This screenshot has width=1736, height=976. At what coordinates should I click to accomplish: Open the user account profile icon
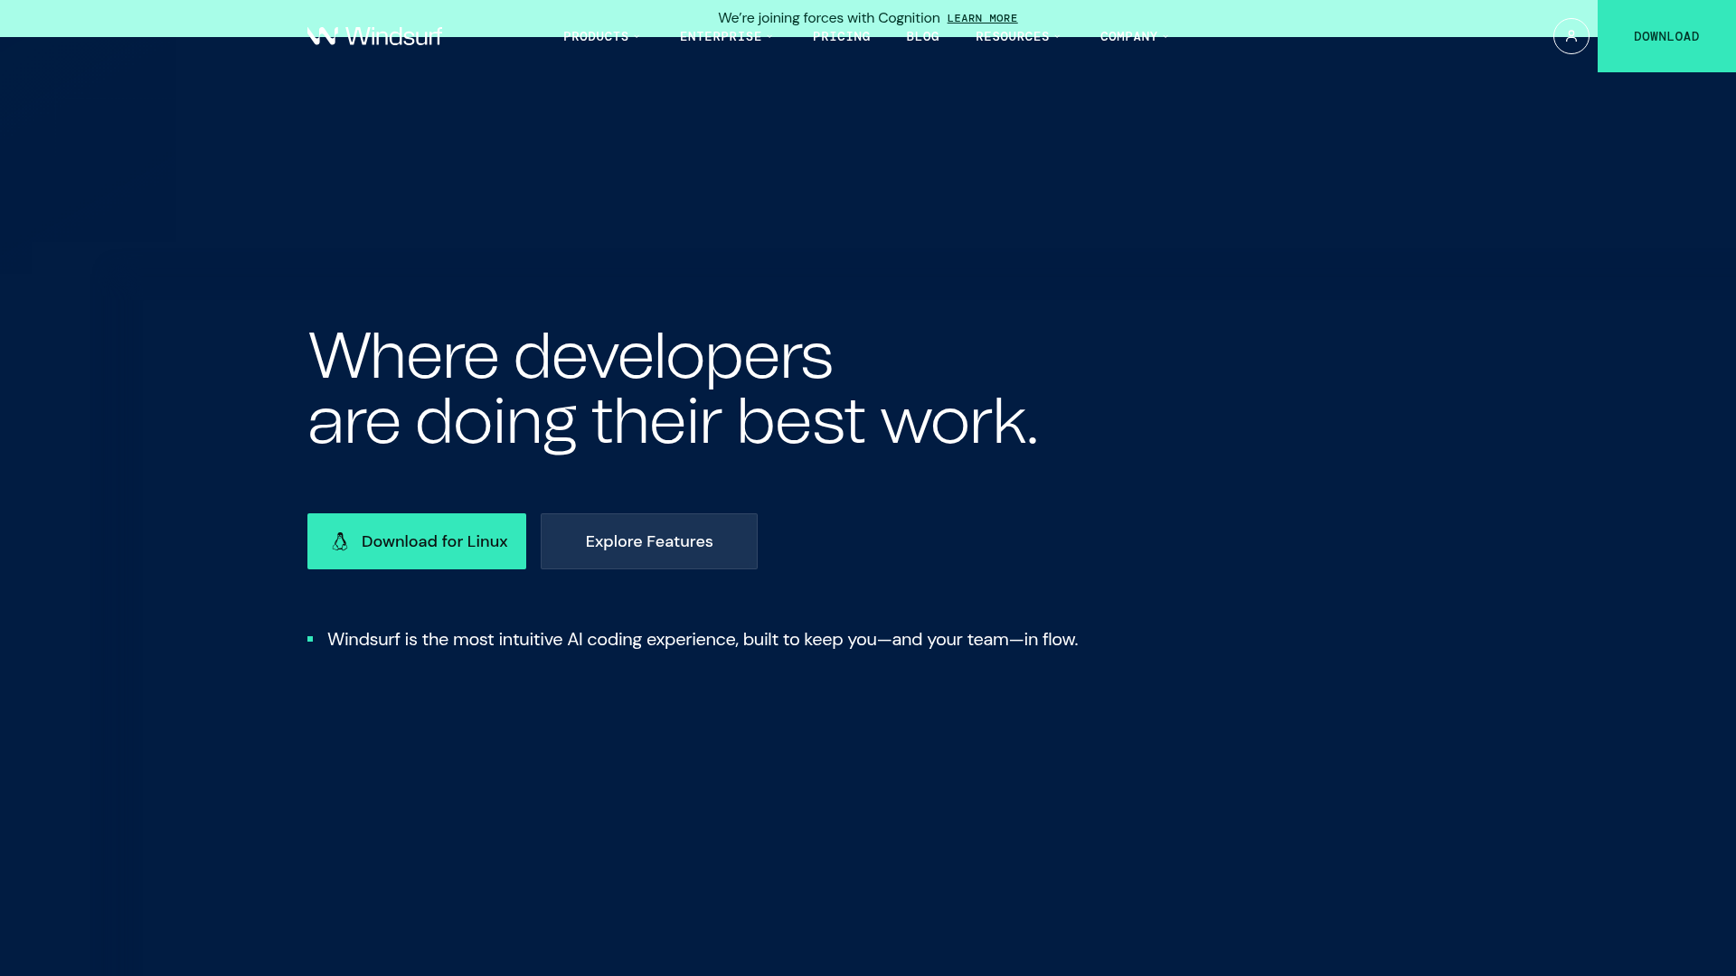[x=1571, y=36]
